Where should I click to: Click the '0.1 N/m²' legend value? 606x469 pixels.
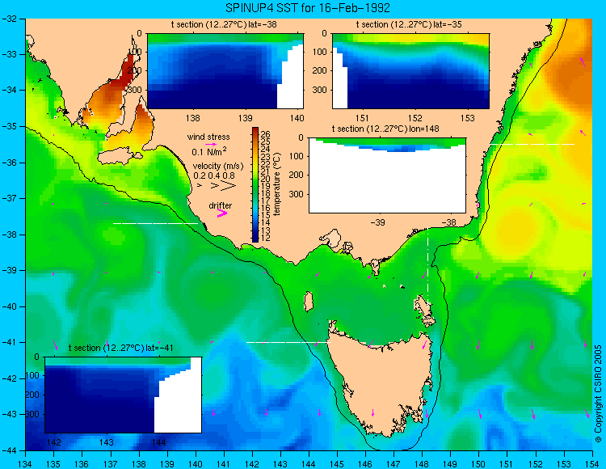tap(209, 151)
